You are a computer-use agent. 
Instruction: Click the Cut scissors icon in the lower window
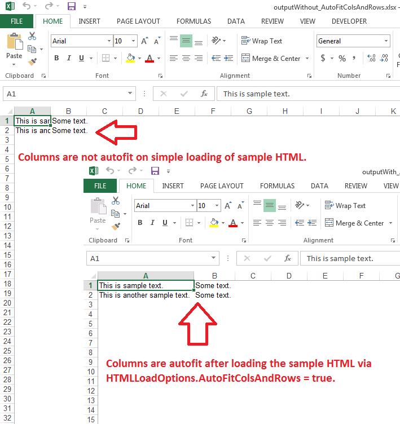(116, 200)
